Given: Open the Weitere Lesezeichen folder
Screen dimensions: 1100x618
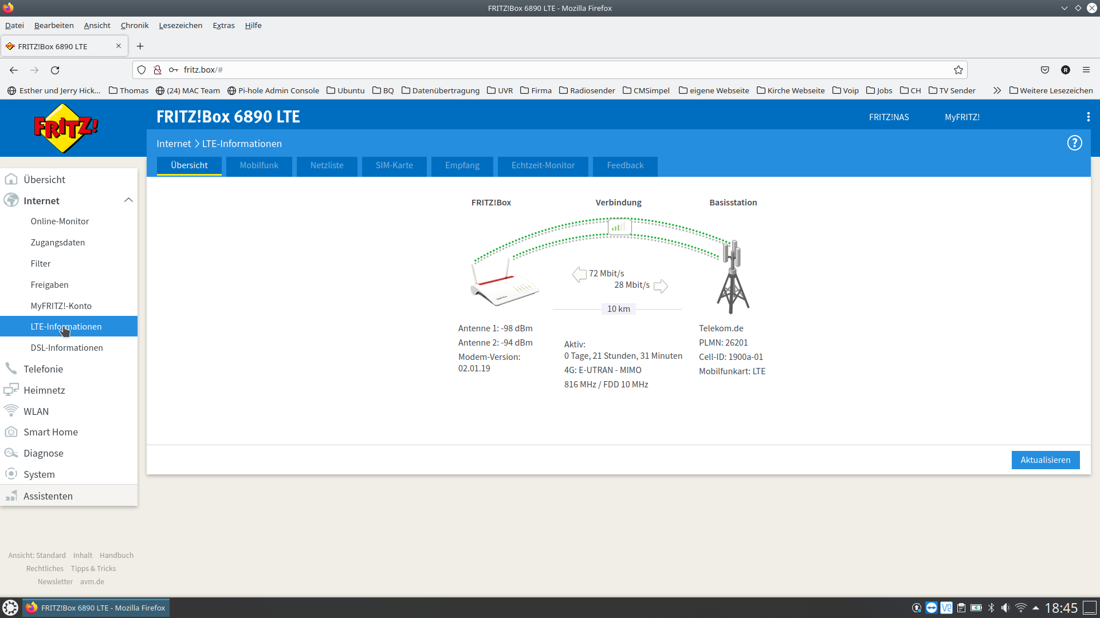Looking at the screenshot, I should 1051,90.
